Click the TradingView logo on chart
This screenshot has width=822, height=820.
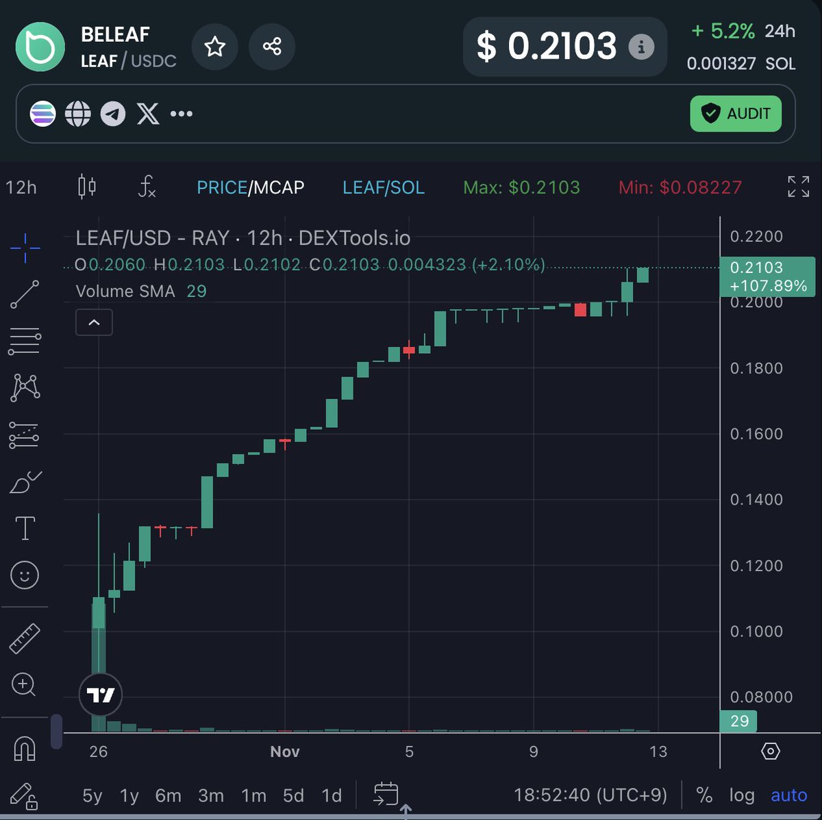click(101, 695)
